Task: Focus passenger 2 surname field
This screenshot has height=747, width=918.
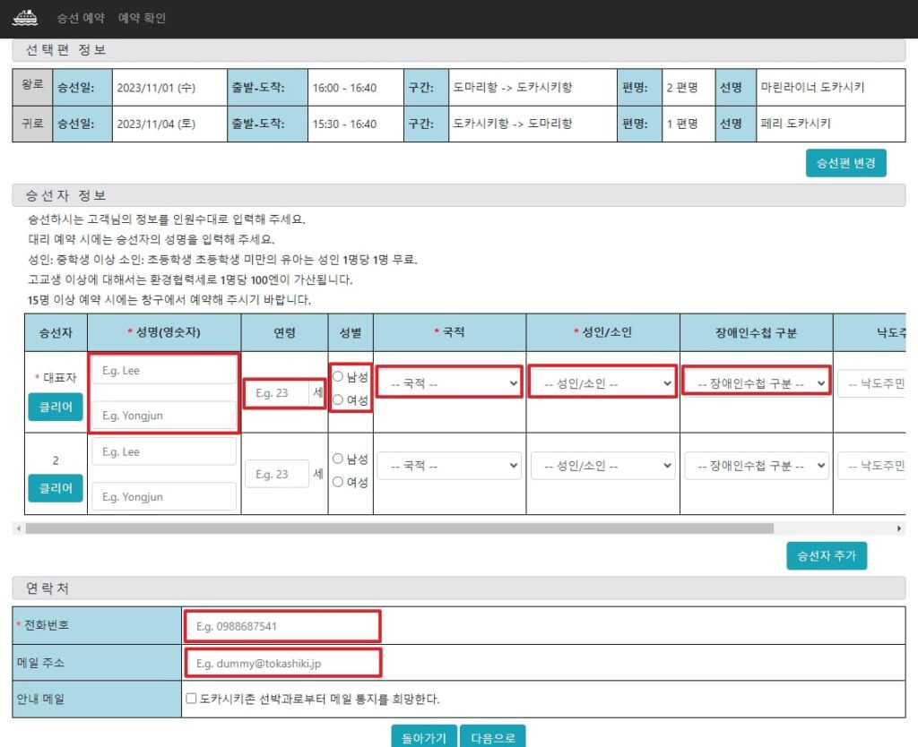Action: click(x=164, y=451)
